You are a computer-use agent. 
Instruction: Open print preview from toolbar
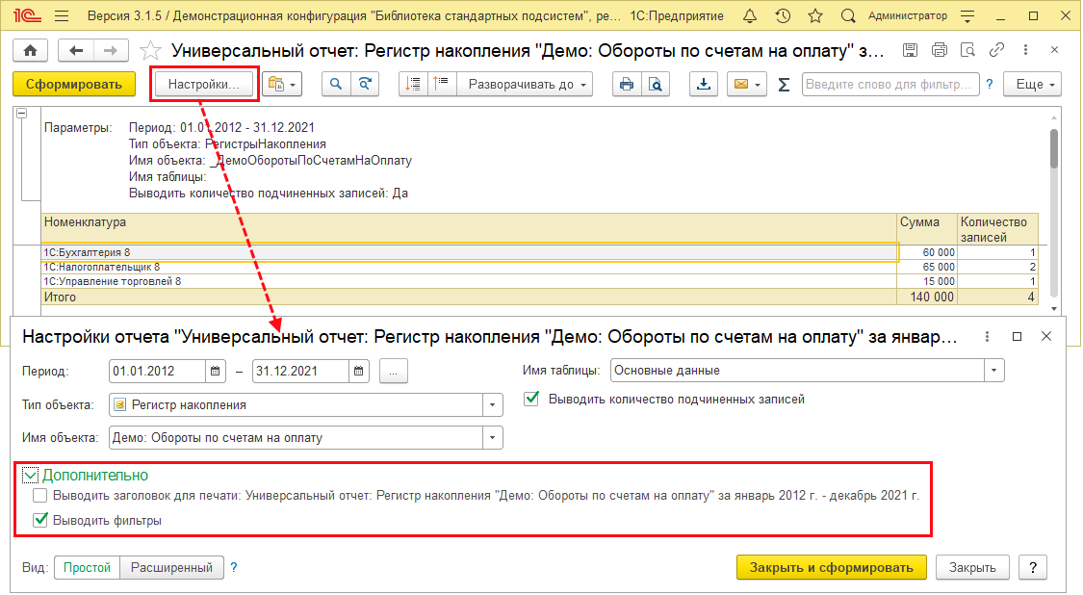tap(656, 85)
